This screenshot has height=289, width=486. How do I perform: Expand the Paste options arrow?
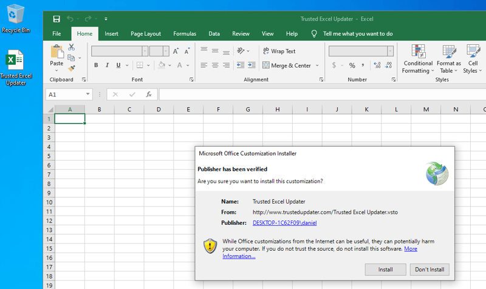56,71
